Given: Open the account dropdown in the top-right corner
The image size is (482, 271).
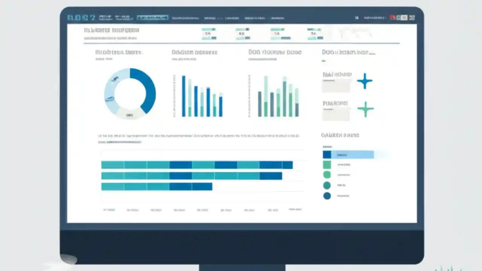Looking at the screenshot, I should [x=375, y=18].
